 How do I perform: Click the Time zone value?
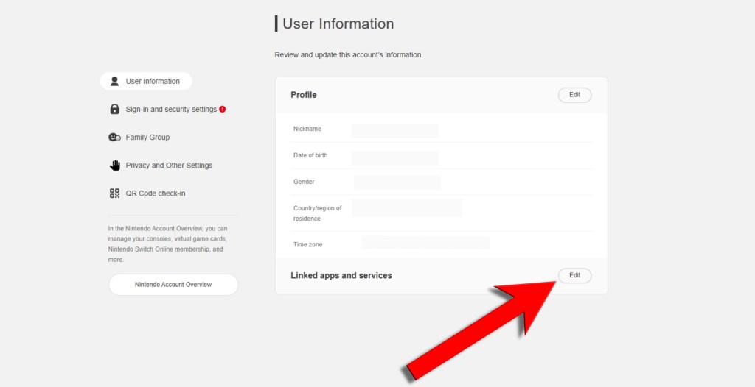(x=425, y=243)
